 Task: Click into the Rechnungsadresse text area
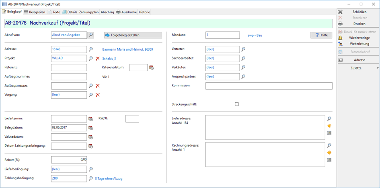pos(265,154)
